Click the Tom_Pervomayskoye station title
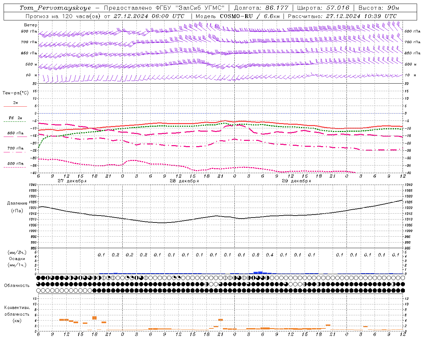The width and height of the screenshot is (422, 337). point(55,8)
